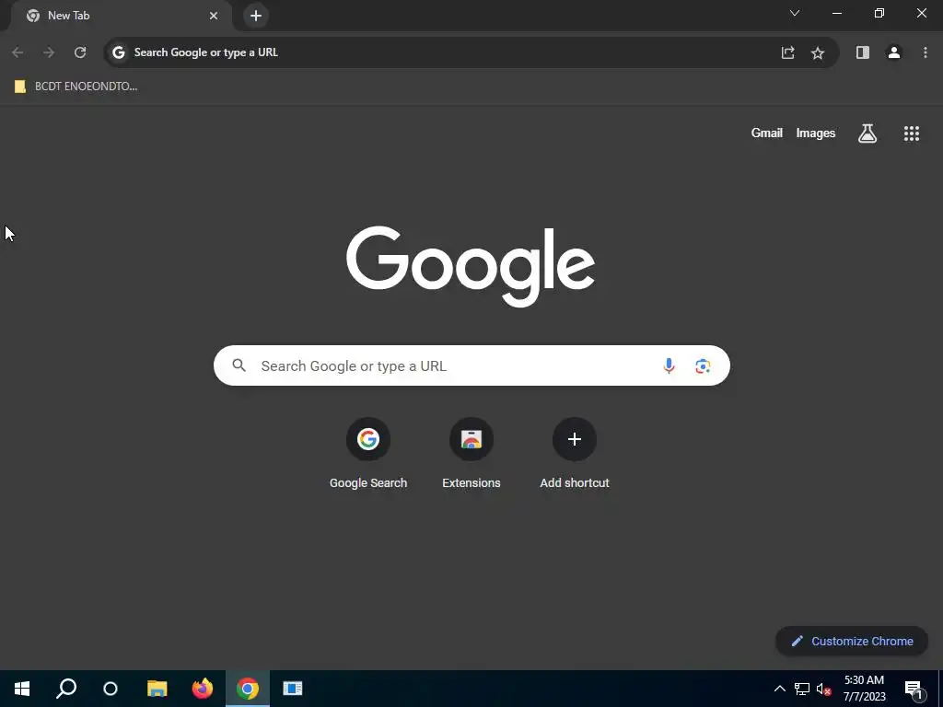Open Chrome's three-dot menu
The image size is (943, 707).
pyautogui.click(x=925, y=52)
